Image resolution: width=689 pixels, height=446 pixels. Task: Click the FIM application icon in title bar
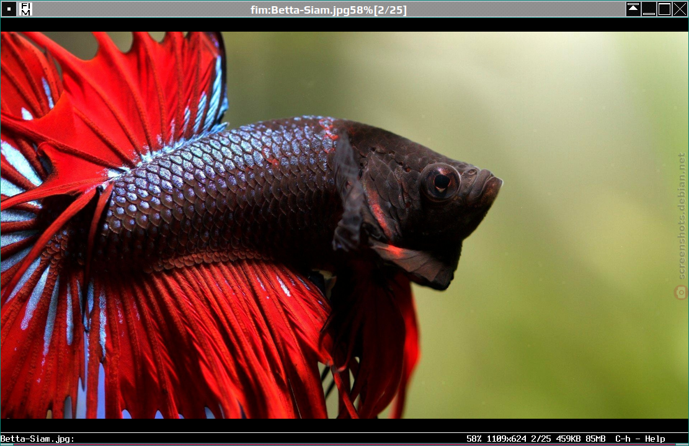25,9
